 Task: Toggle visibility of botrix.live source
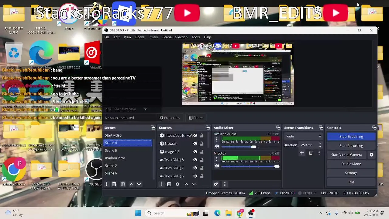195,136
